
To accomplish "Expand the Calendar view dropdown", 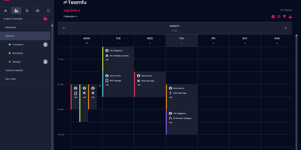I will tap(71, 16).
